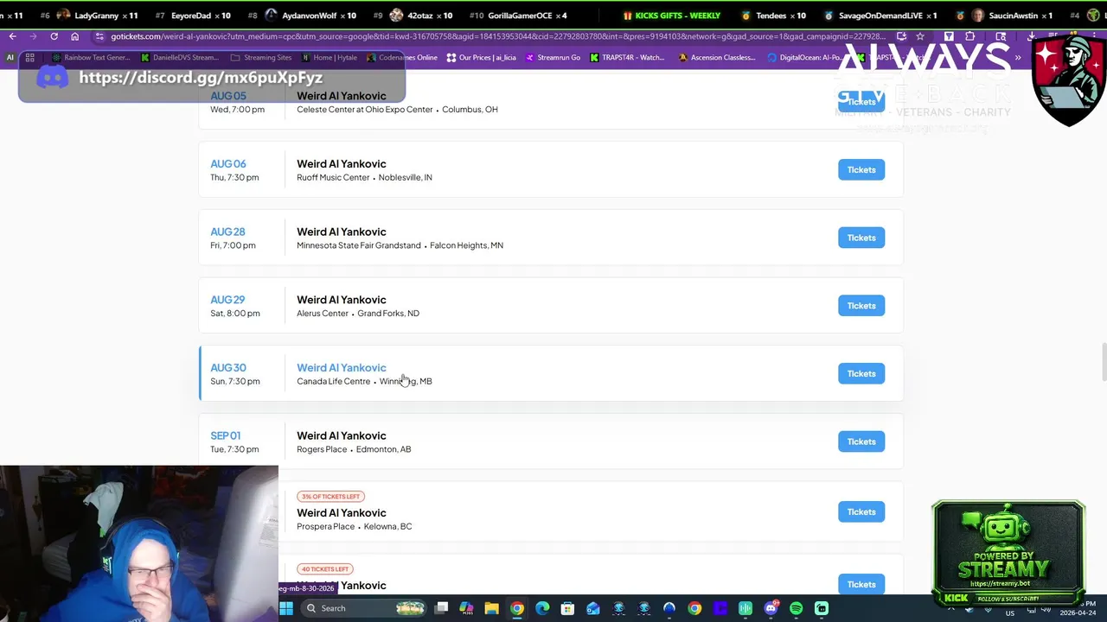
Task: Get Tickets for Aug 30 Winnipeg show
Action: (x=861, y=373)
